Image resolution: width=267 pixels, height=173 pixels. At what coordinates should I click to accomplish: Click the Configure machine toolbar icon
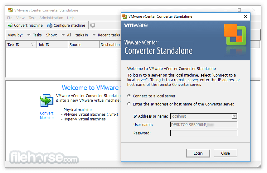(x=50, y=25)
